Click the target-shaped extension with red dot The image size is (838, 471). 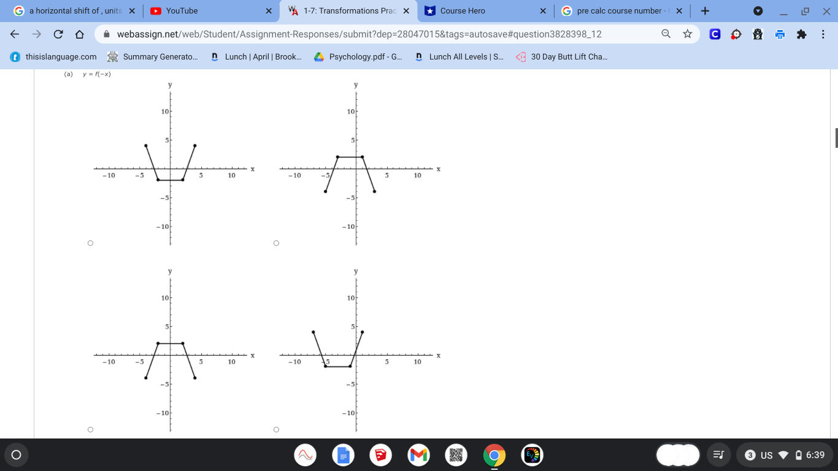click(736, 34)
